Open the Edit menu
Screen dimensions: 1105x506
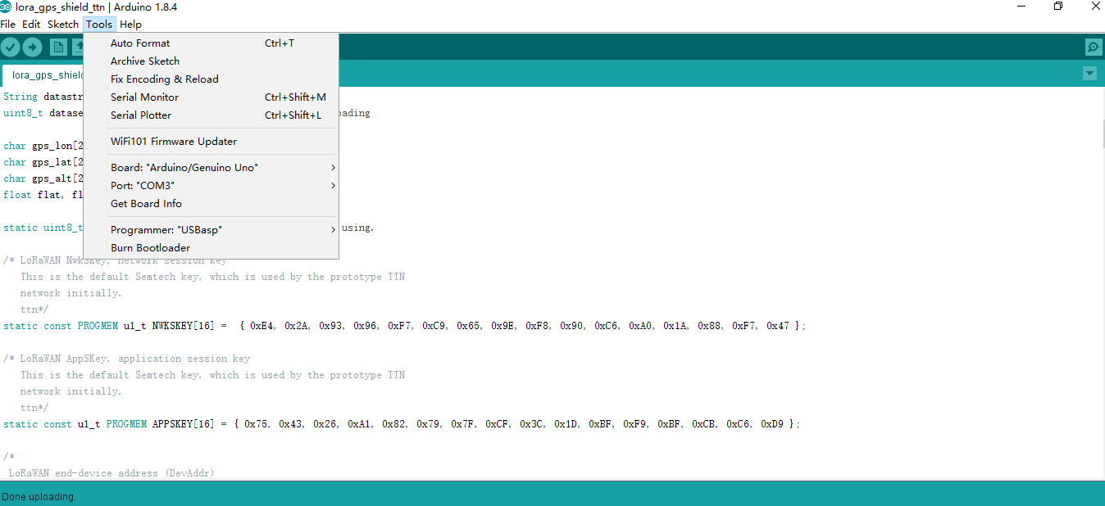31,25
